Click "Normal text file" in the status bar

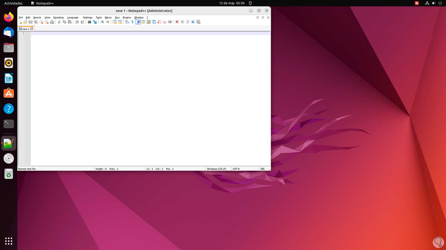tap(27, 169)
